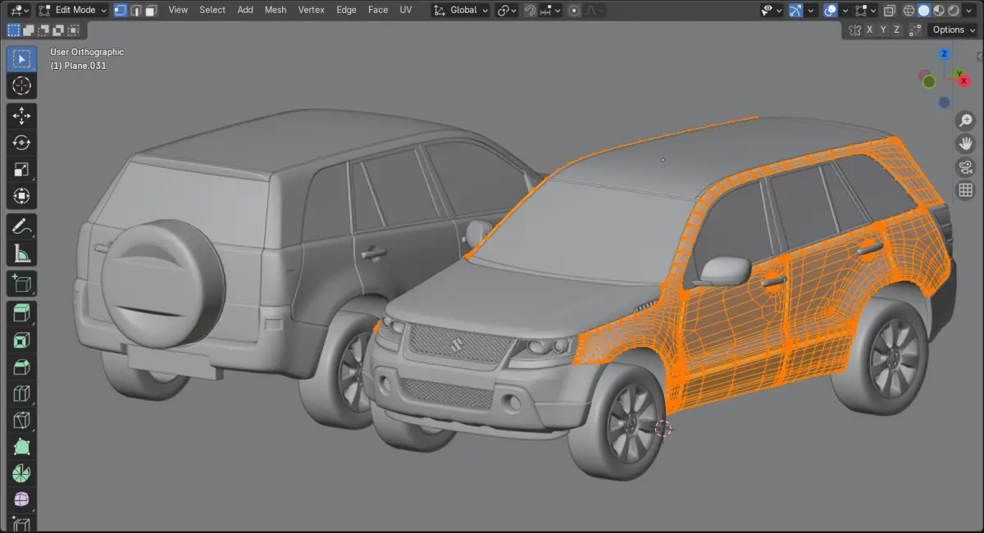
Task: Open the Mesh menu
Action: pyautogui.click(x=276, y=10)
